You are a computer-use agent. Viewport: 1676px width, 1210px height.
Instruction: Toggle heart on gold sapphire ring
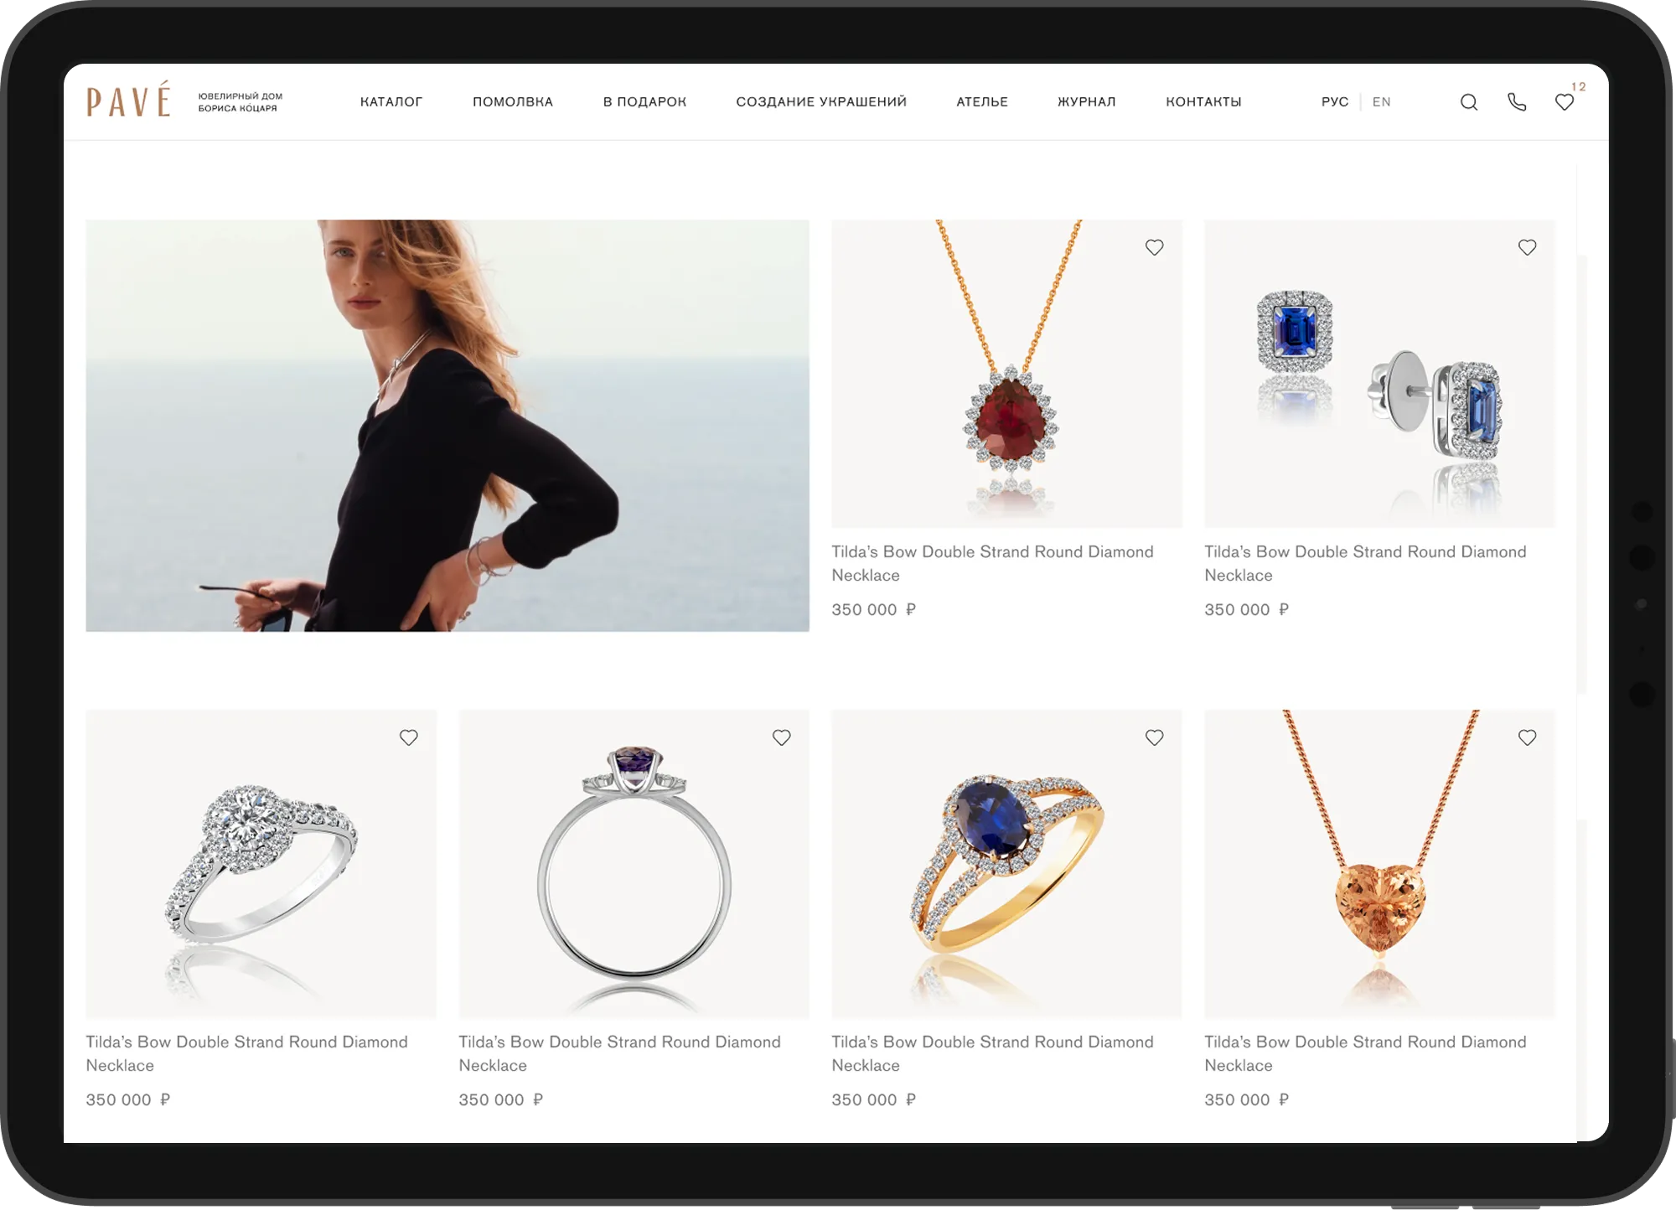1154,737
